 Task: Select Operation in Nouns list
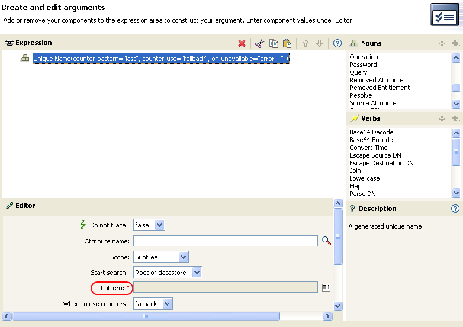point(364,57)
